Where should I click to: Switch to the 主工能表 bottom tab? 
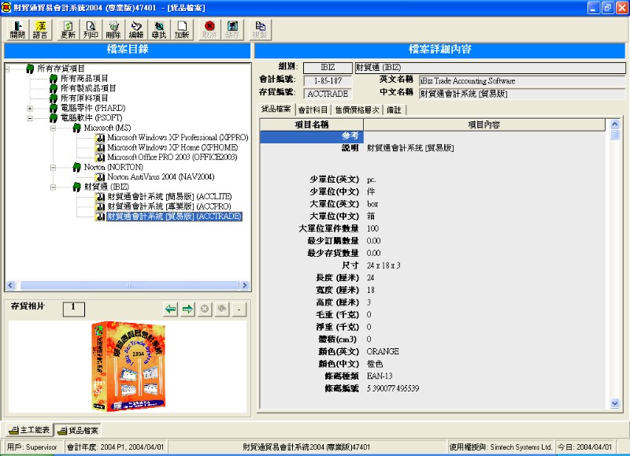coord(30,430)
